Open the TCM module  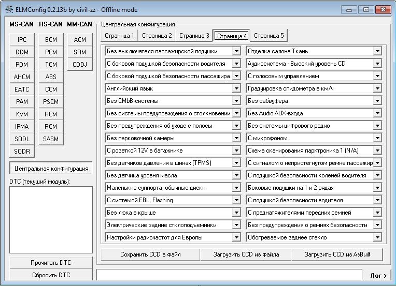click(51, 64)
